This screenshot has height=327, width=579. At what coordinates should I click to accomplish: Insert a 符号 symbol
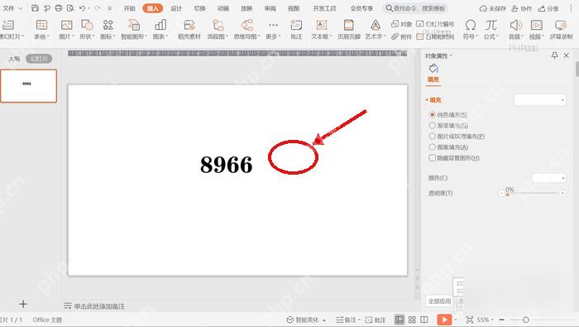(x=470, y=30)
